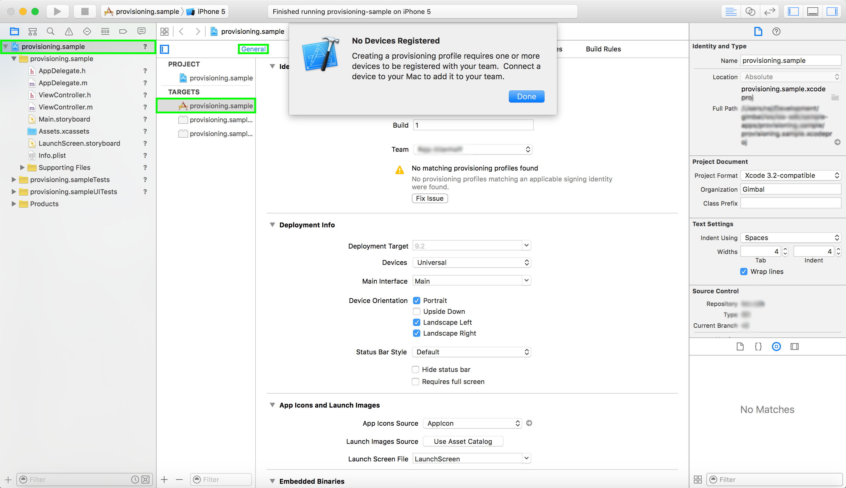
Task: Open the symbol navigator icon
Action: (33, 31)
